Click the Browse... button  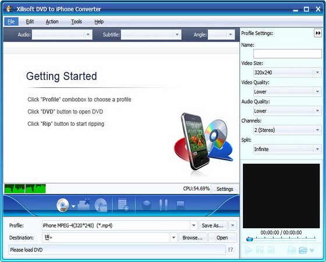click(193, 238)
